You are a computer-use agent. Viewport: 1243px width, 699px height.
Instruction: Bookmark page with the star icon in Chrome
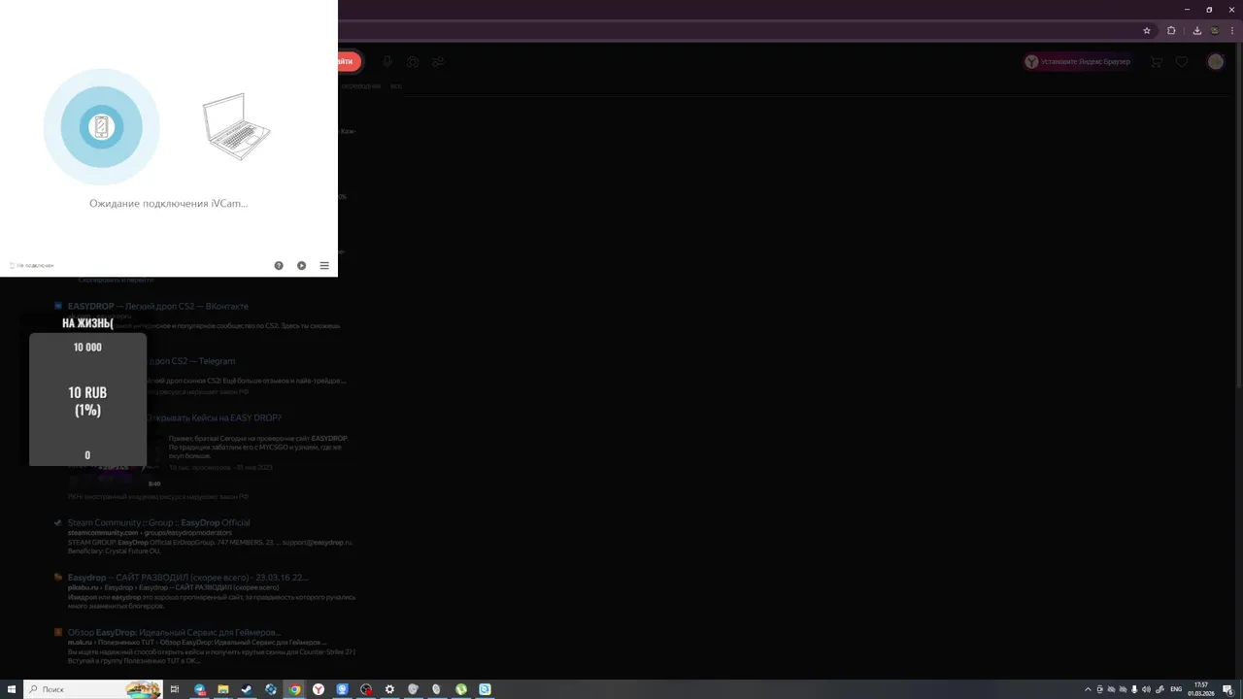pos(1147,30)
